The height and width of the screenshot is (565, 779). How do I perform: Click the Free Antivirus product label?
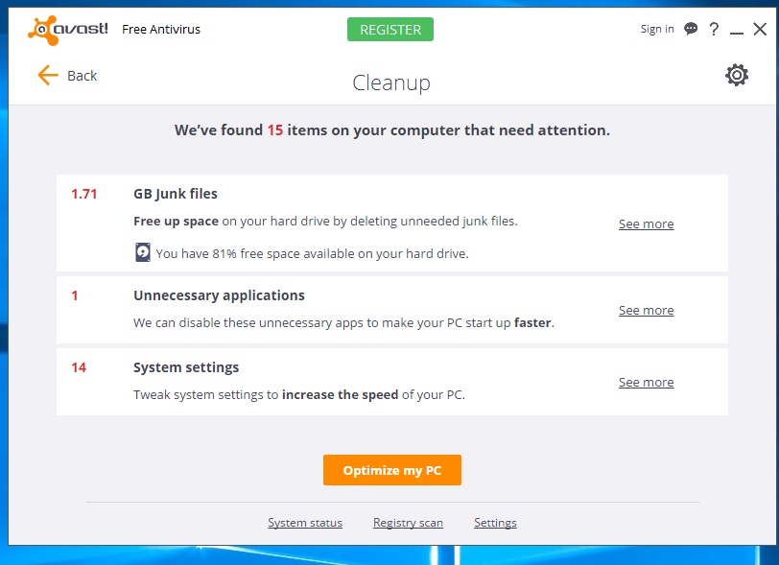pyautogui.click(x=161, y=30)
